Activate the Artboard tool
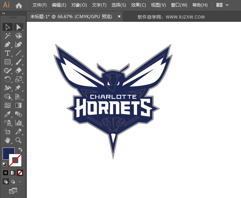The image size is (241, 198). pos(8,132)
